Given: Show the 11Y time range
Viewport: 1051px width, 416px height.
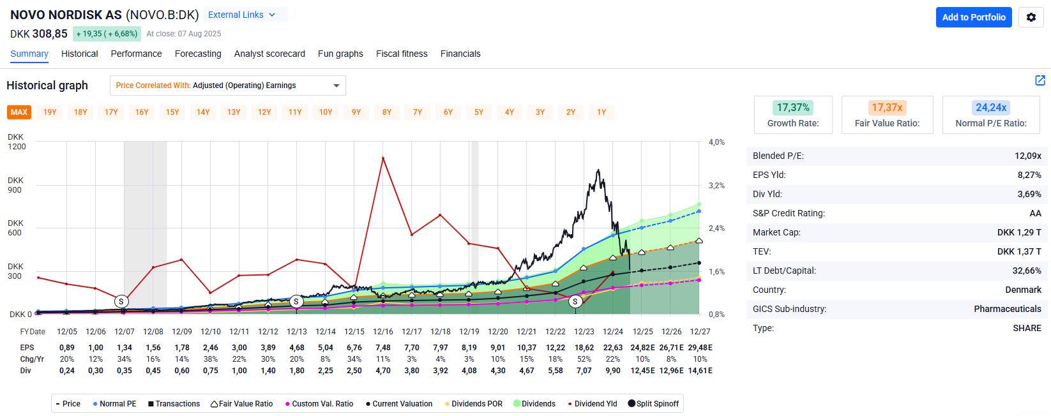Looking at the screenshot, I should pos(295,112).
